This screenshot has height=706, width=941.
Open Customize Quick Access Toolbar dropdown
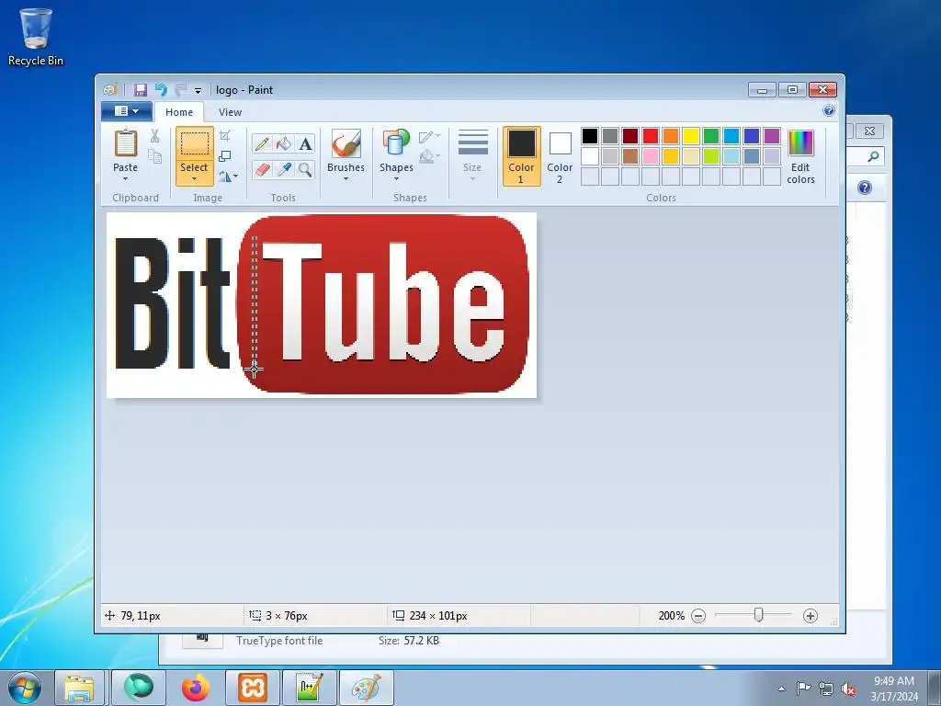pos(198,91)
